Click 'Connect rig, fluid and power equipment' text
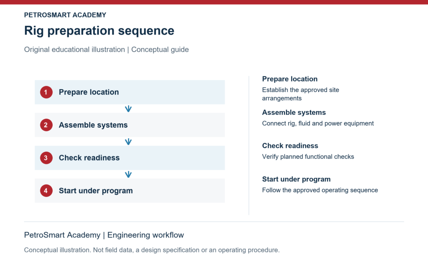This screenshot has height=267, width=428. 318,123
